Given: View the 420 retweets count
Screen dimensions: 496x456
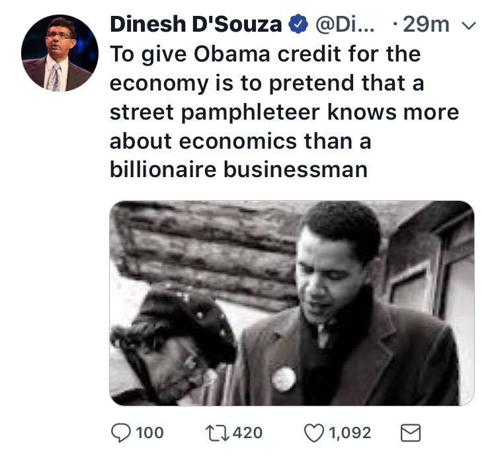Looking at the screenshot, I should pyautogui.click(x=248, y=433).
